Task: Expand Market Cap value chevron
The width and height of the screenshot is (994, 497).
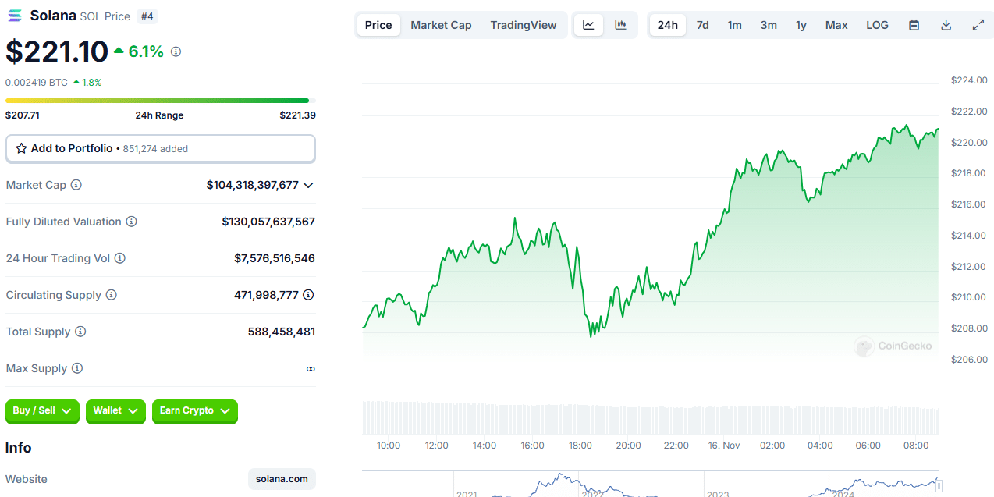Action: [x=308, y=185]
